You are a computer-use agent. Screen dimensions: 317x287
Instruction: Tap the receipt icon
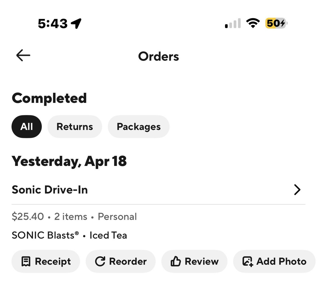(26, 261)
